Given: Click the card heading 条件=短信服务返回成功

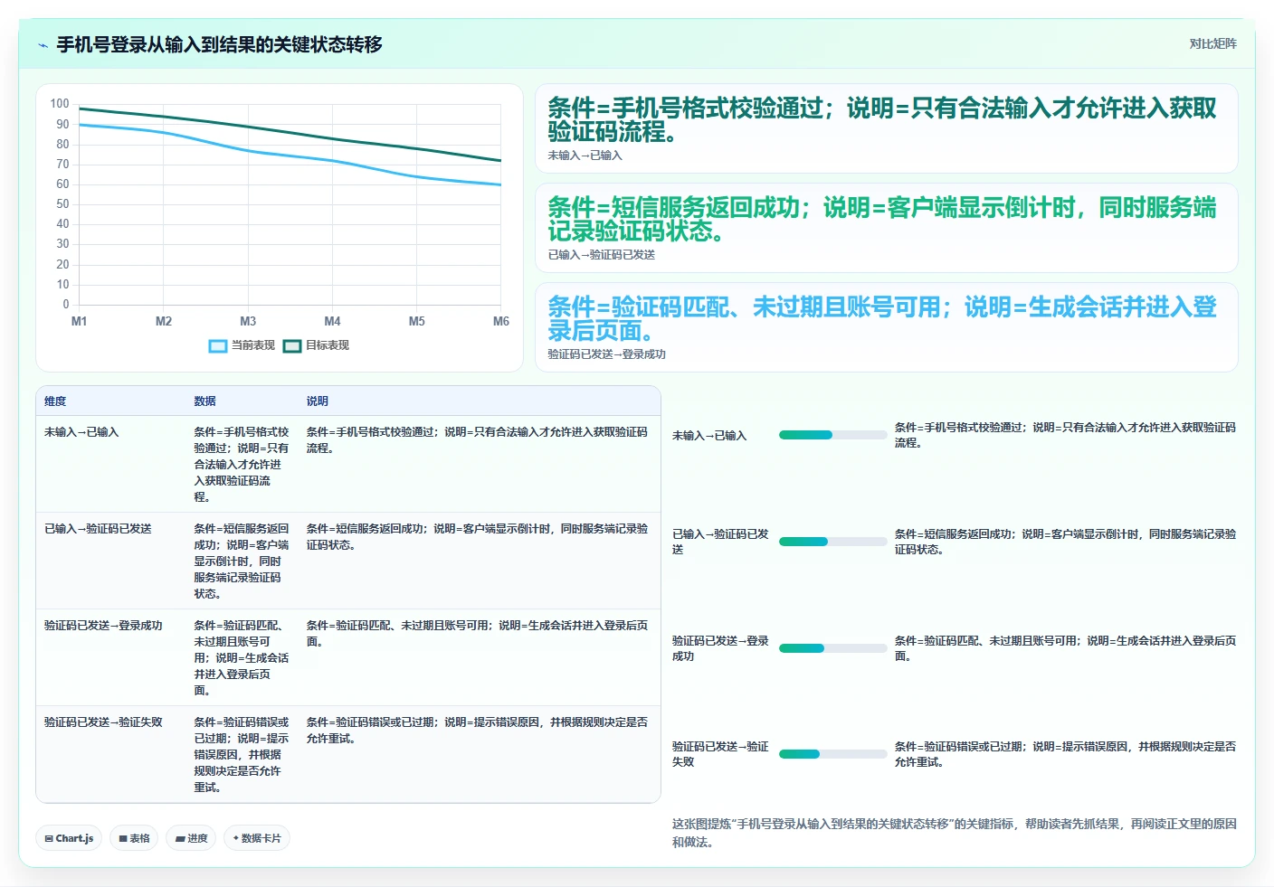Looking at the screenshot, I should pos(882,220).
